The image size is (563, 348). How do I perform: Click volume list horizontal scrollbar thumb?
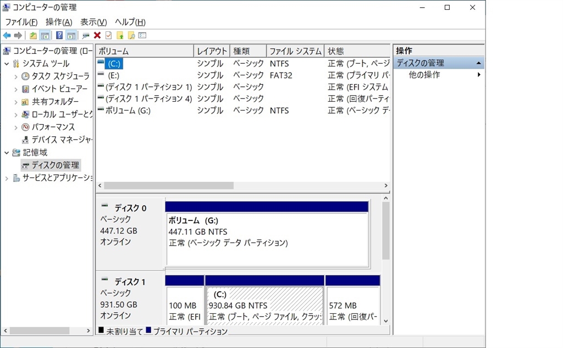(x=169, y=186)
